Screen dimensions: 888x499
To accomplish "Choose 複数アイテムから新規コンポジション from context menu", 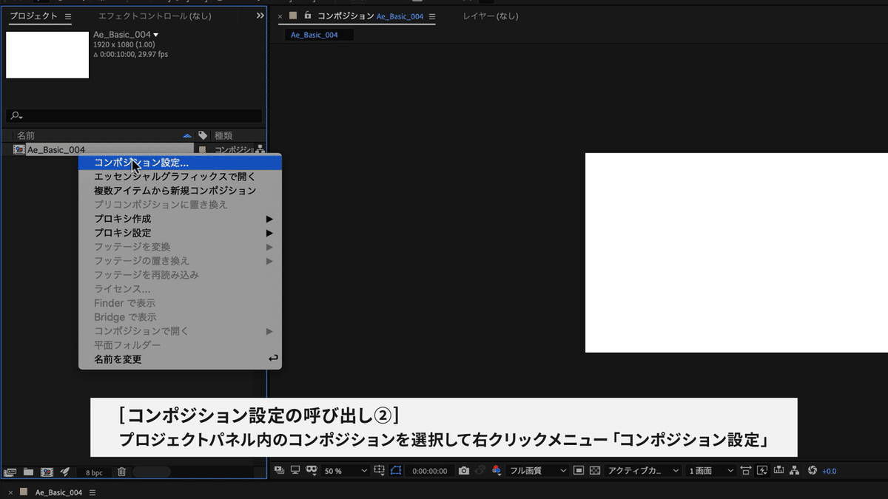I will tap(180, 191).
